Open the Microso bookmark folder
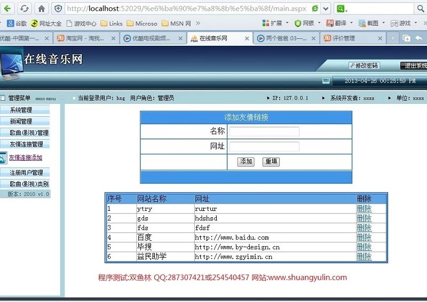The height and width of the screenshot is (302, 427). tap(142, 23)
